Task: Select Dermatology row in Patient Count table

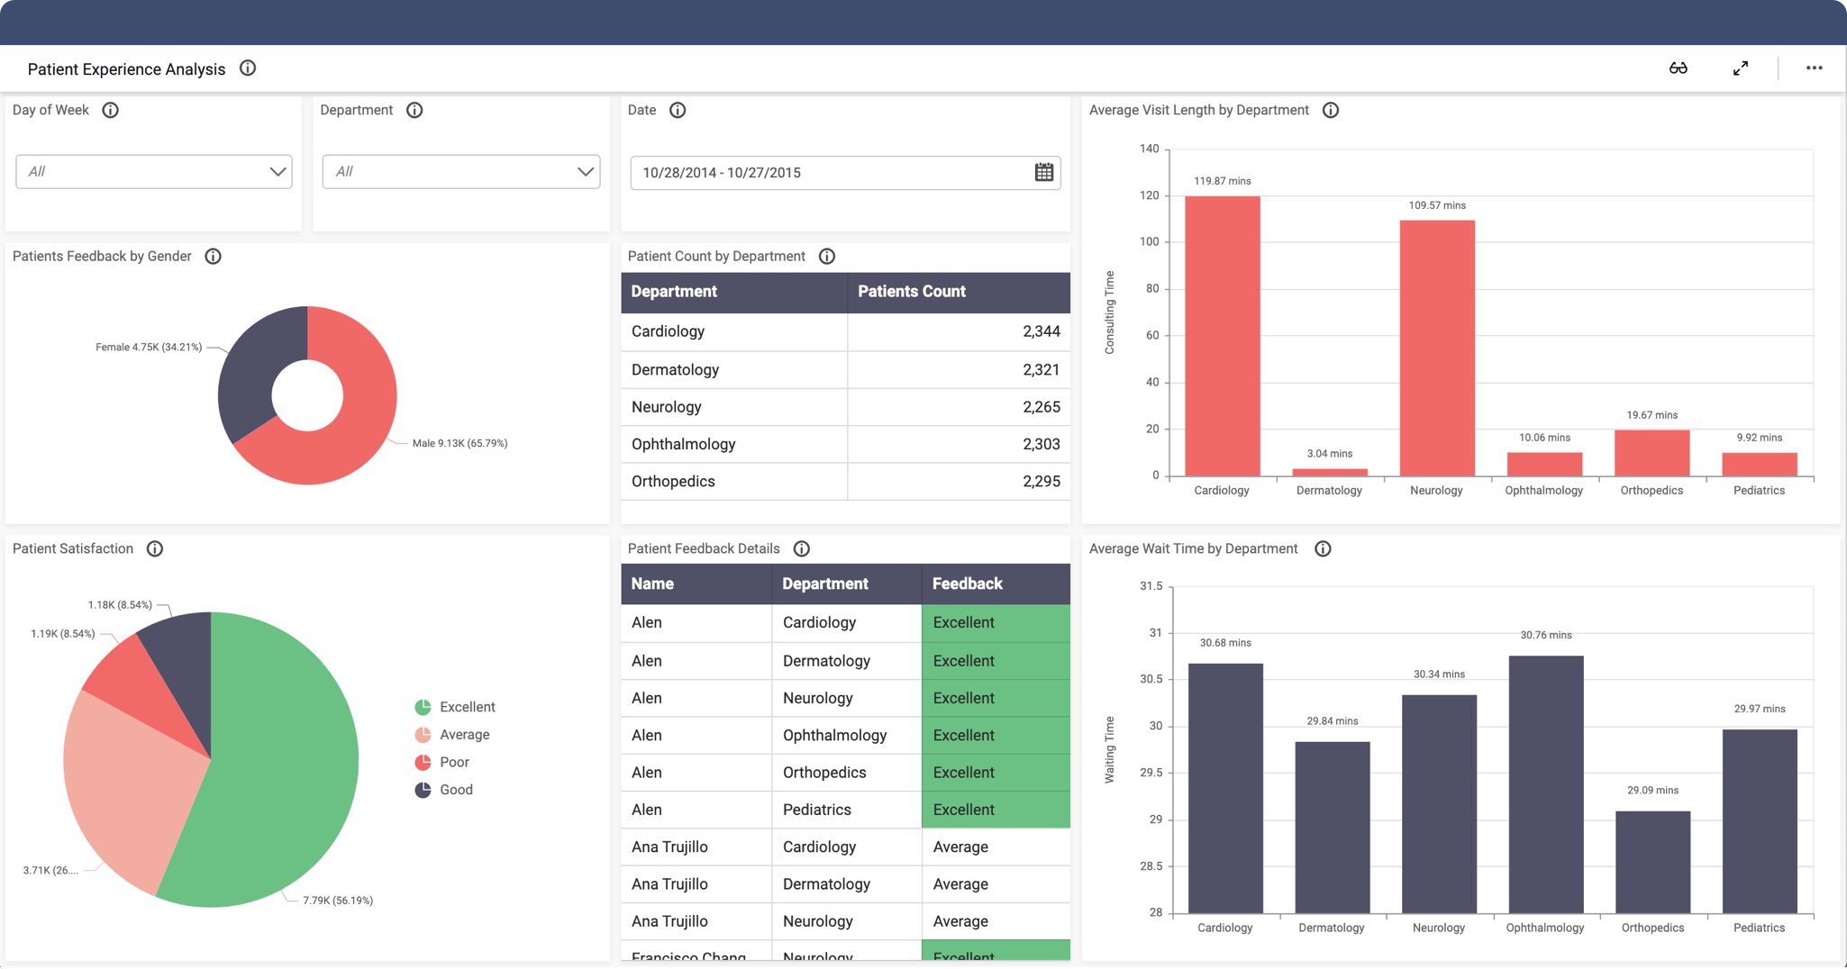Action: coord(845,369)
